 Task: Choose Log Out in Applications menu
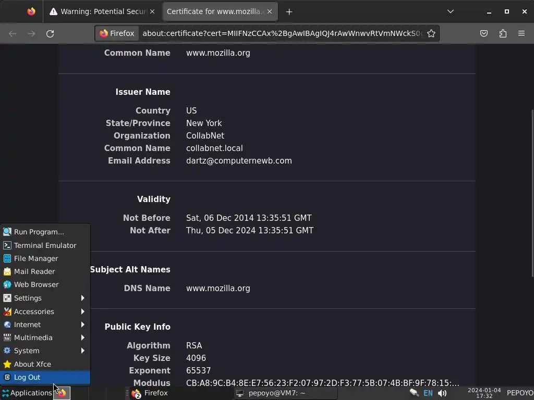(45, 377)
